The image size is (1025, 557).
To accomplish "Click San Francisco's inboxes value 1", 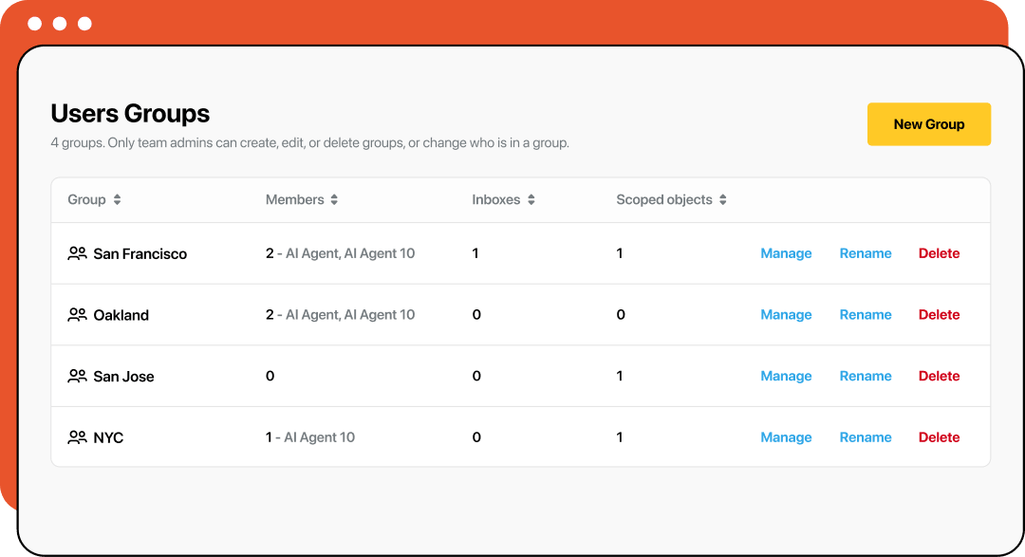I will point(475,253).
